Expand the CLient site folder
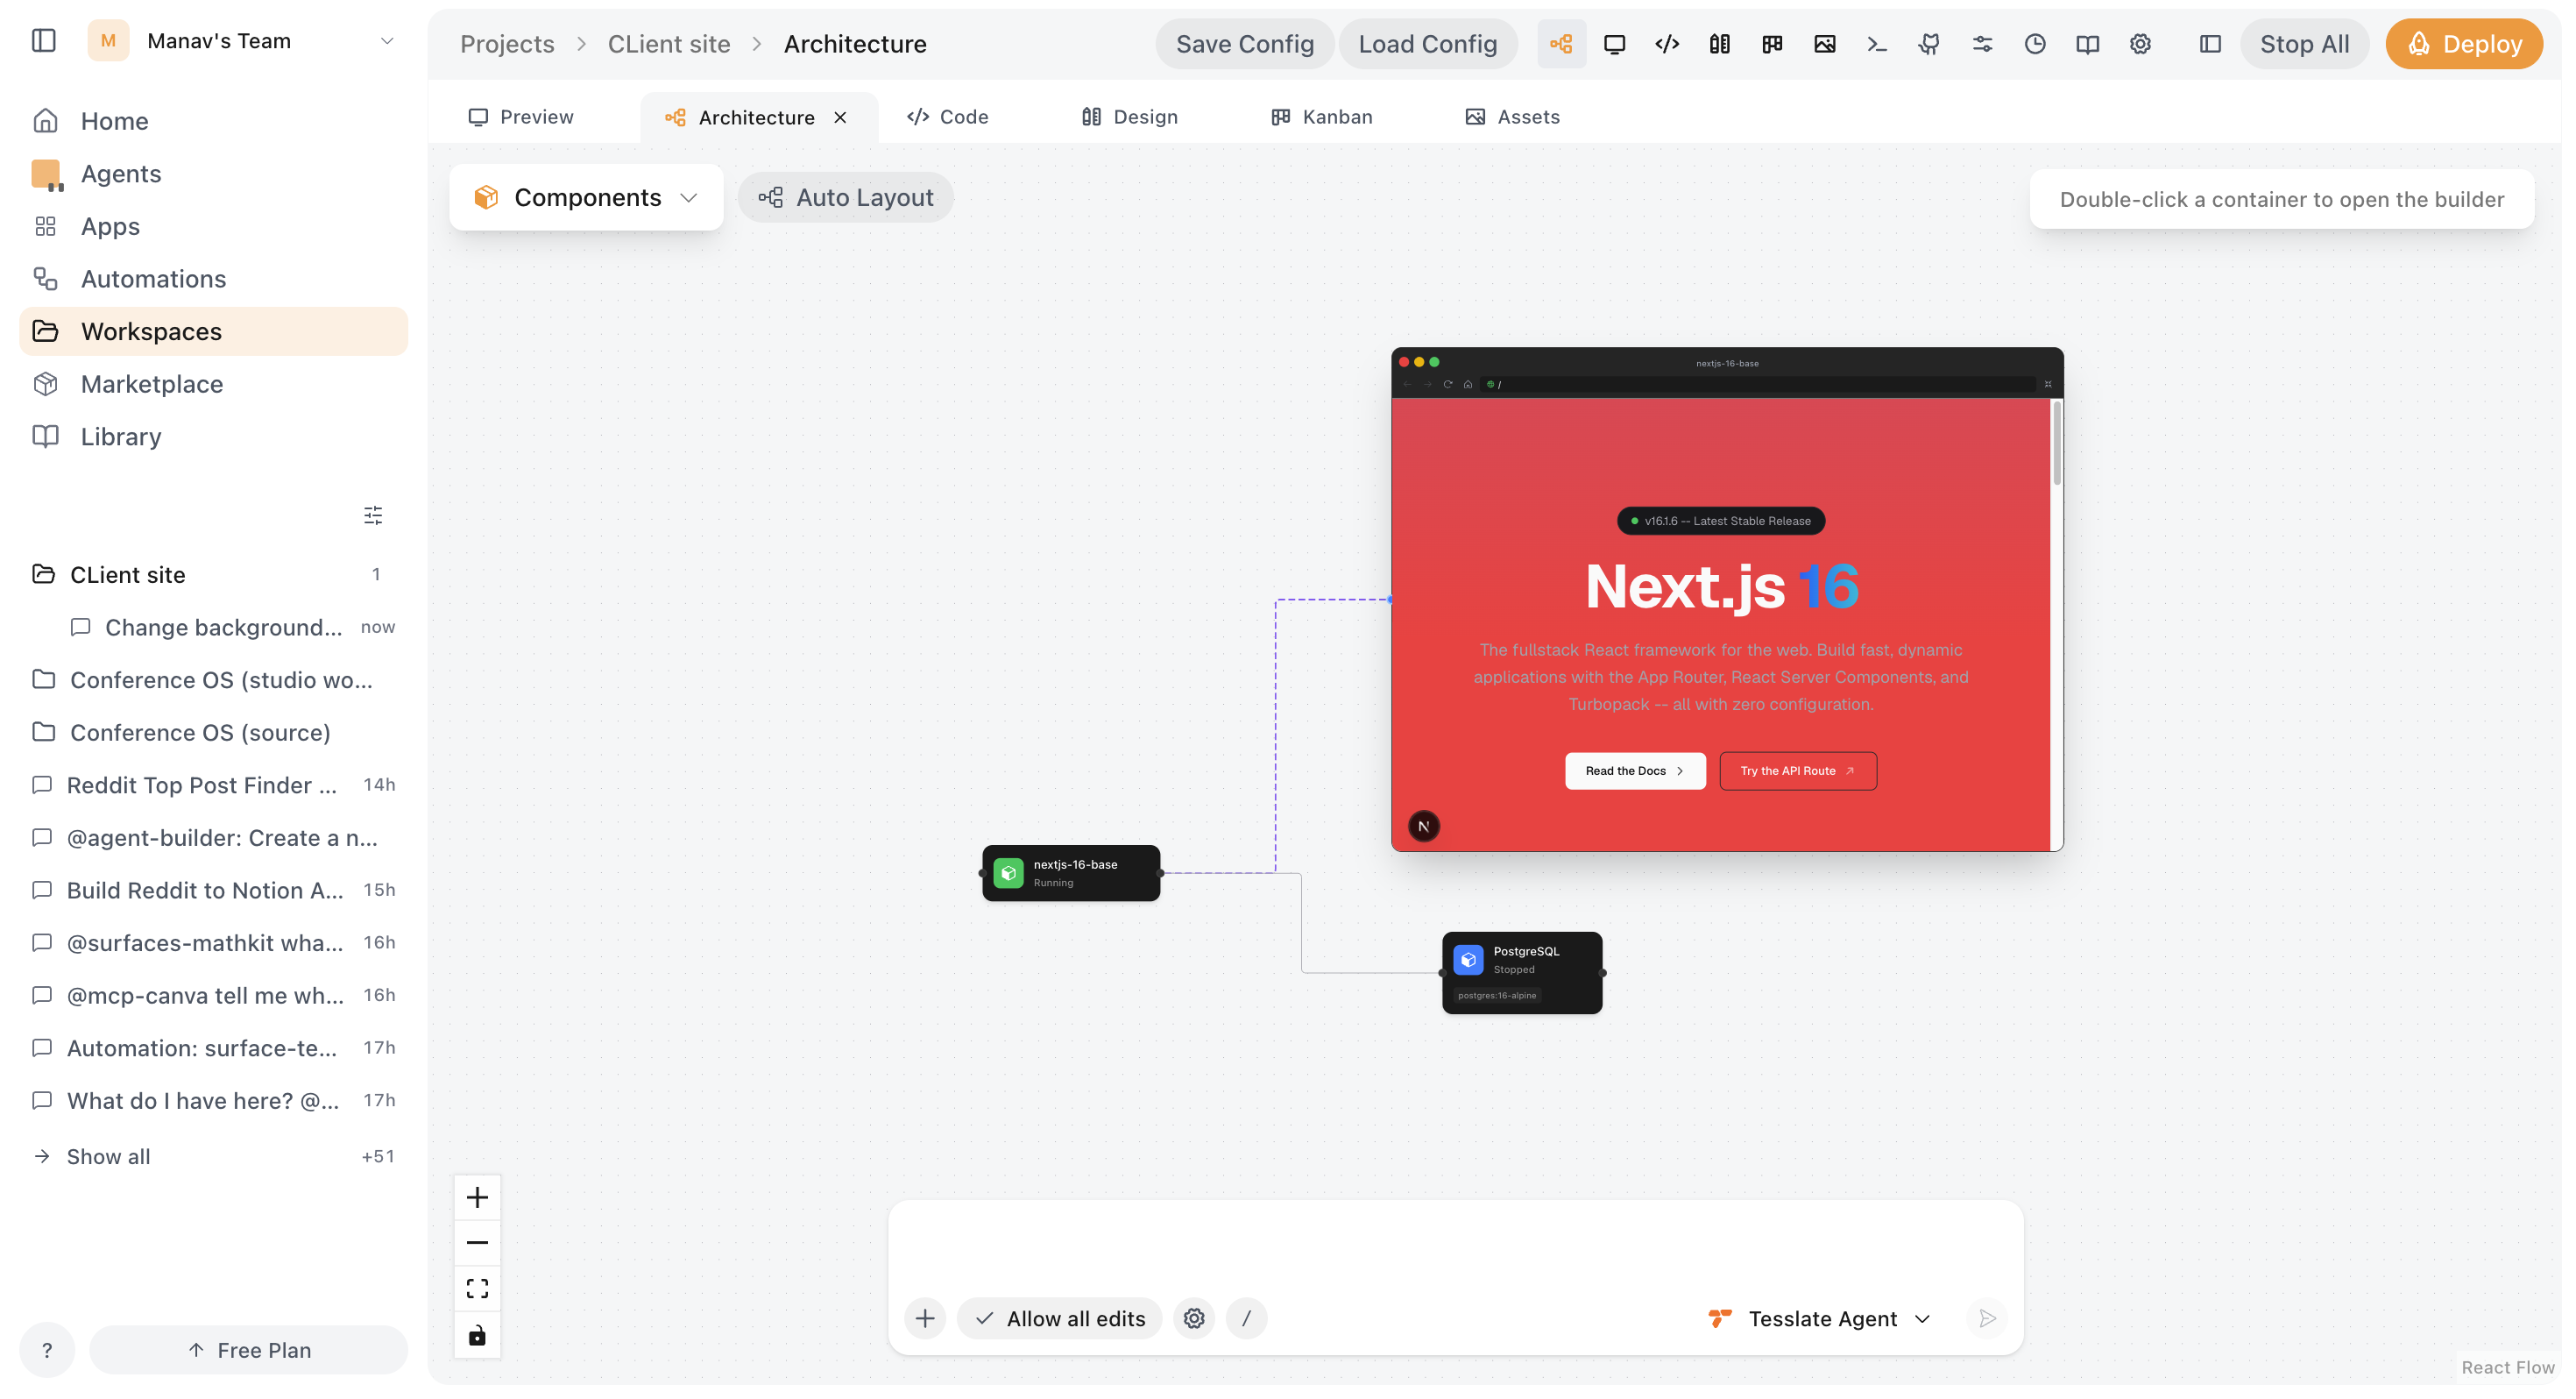The height and width of the screenshot is (1399, 2576). click(x=213, y=574)
